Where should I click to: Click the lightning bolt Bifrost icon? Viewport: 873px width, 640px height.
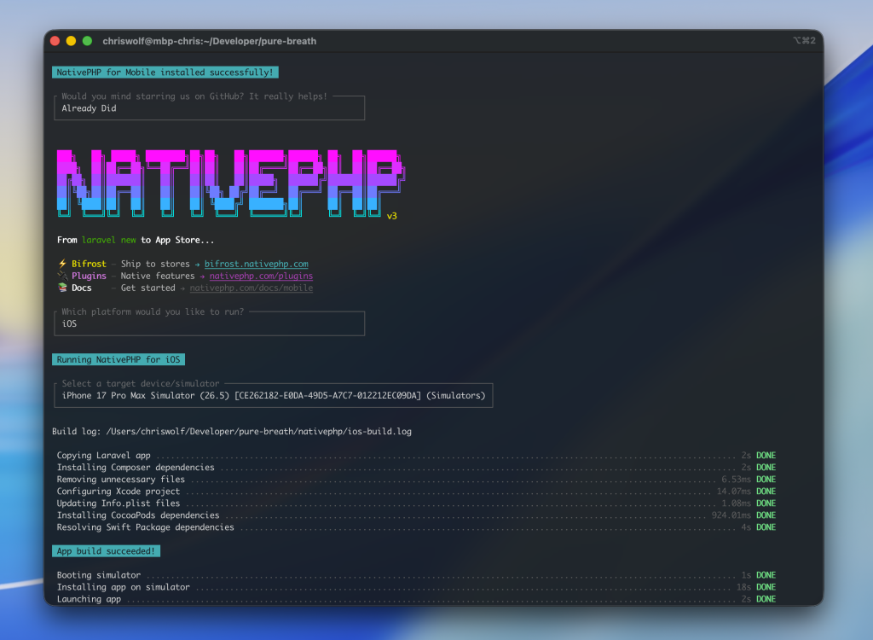[x=62, y=264]
